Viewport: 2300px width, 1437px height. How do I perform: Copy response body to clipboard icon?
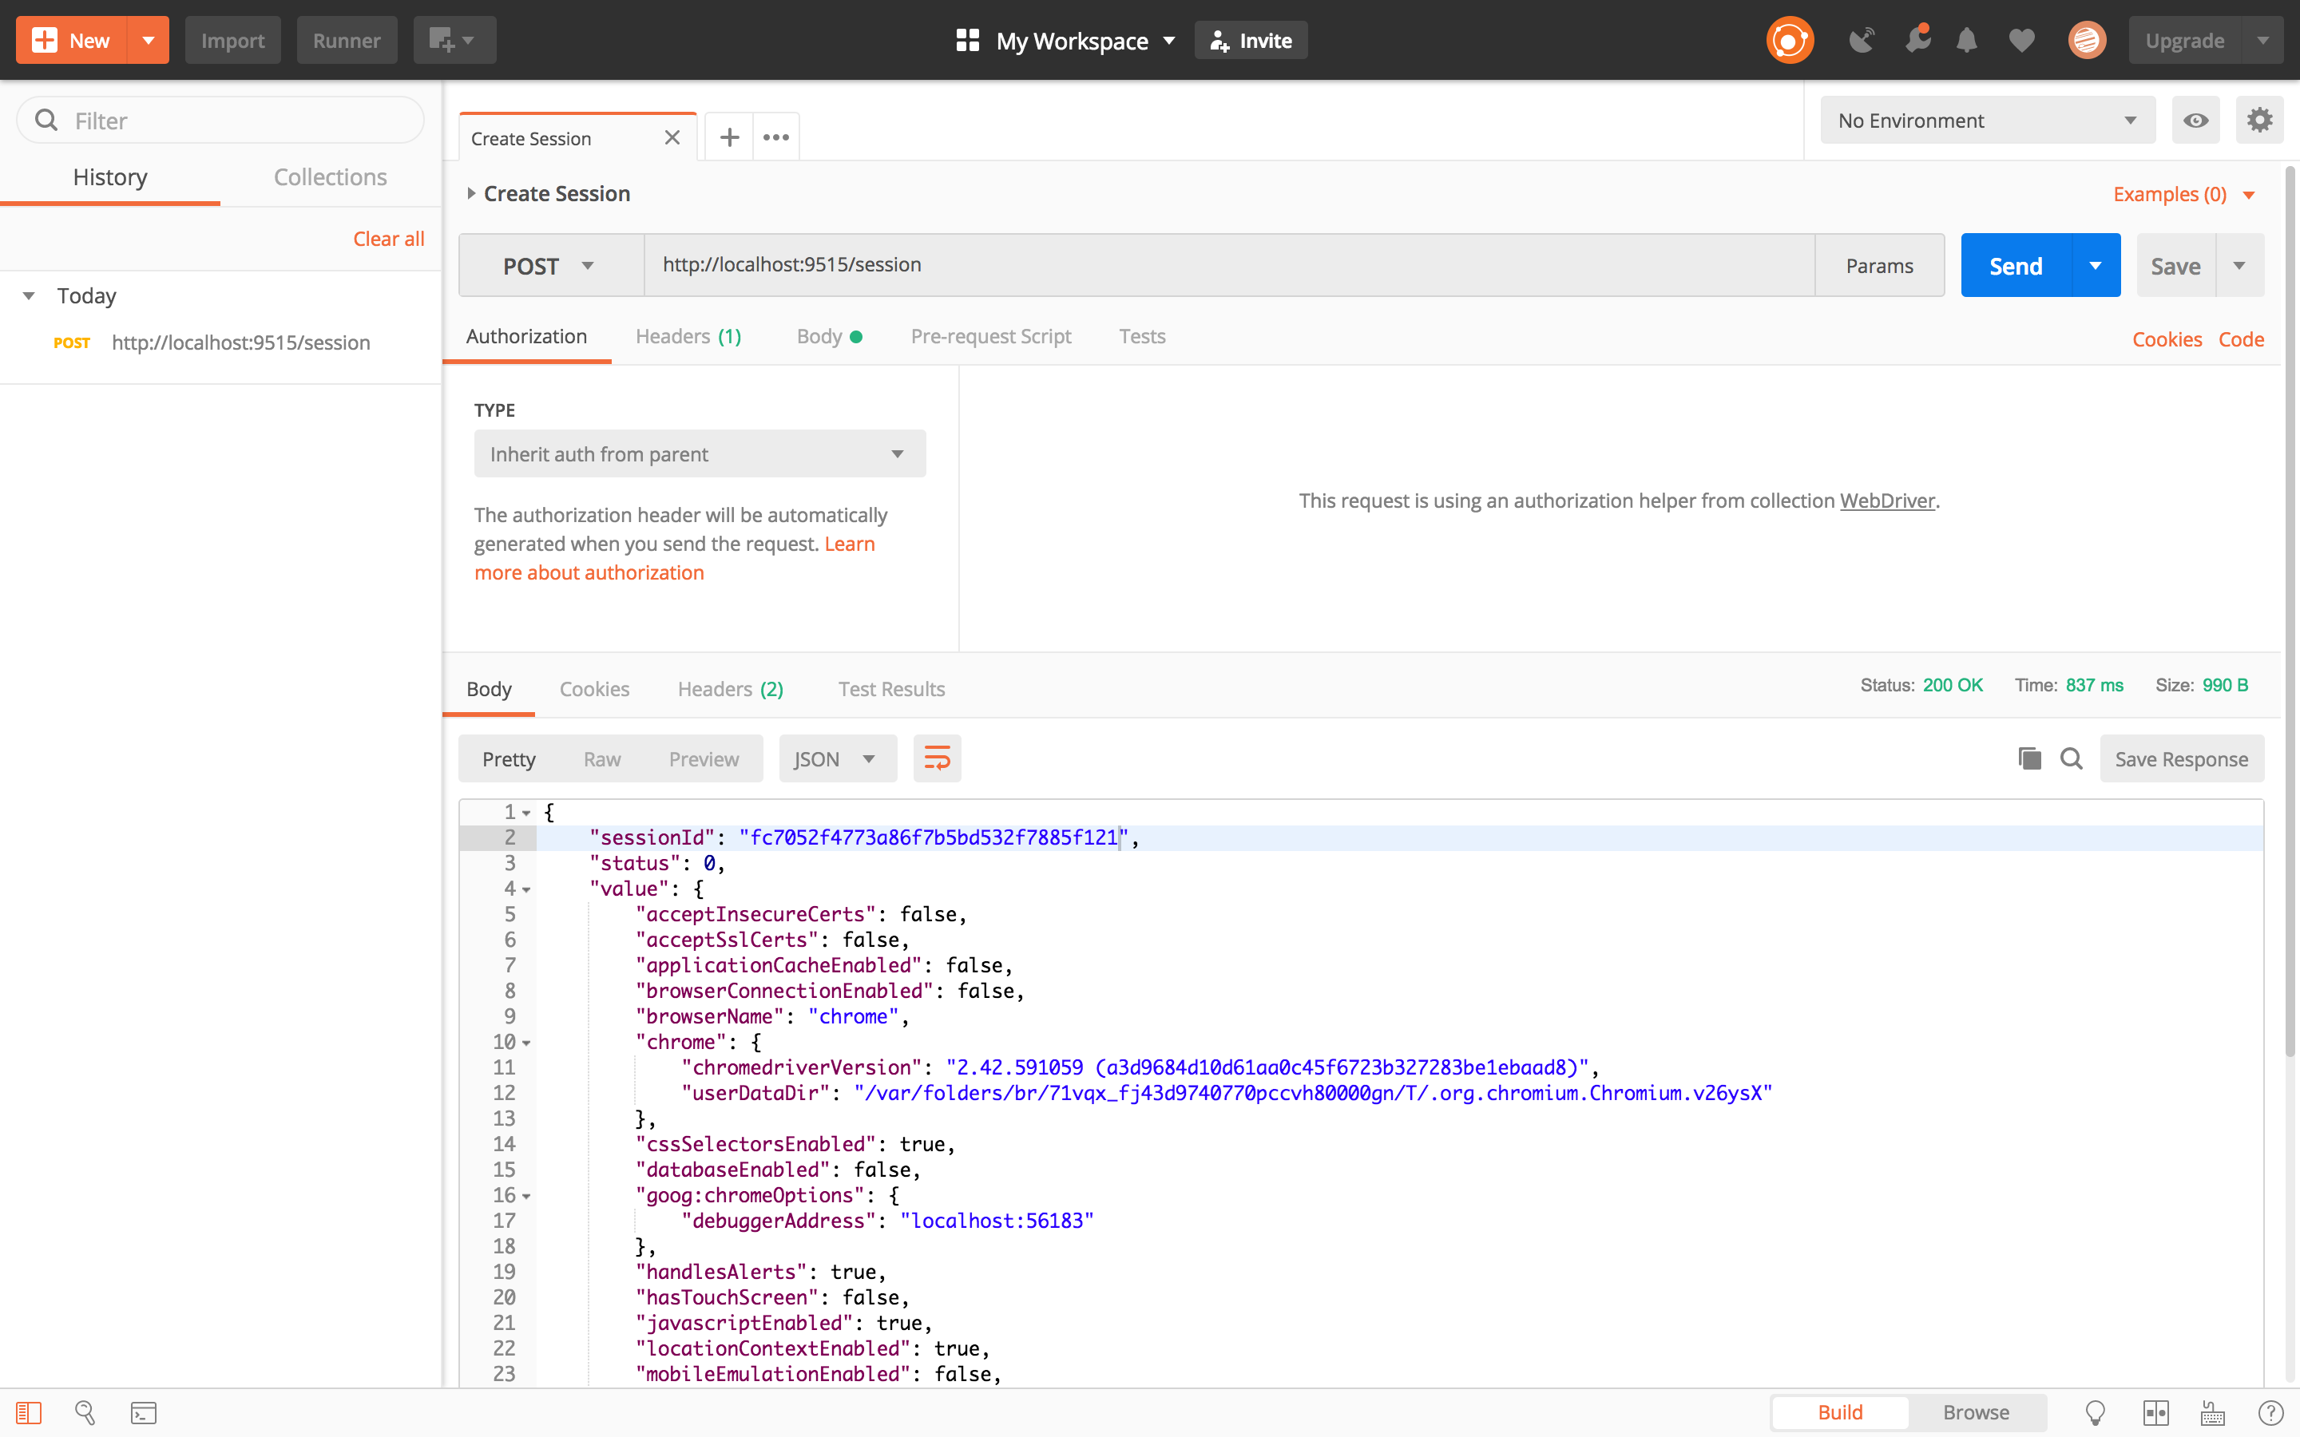click(2029, 758)
